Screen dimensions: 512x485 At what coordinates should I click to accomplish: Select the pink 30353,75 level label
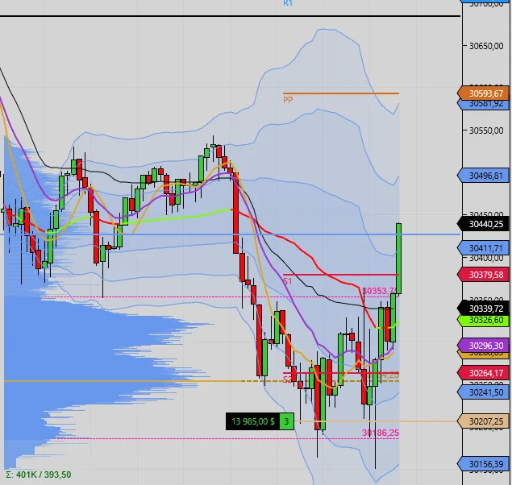click(x=380, y=291)
